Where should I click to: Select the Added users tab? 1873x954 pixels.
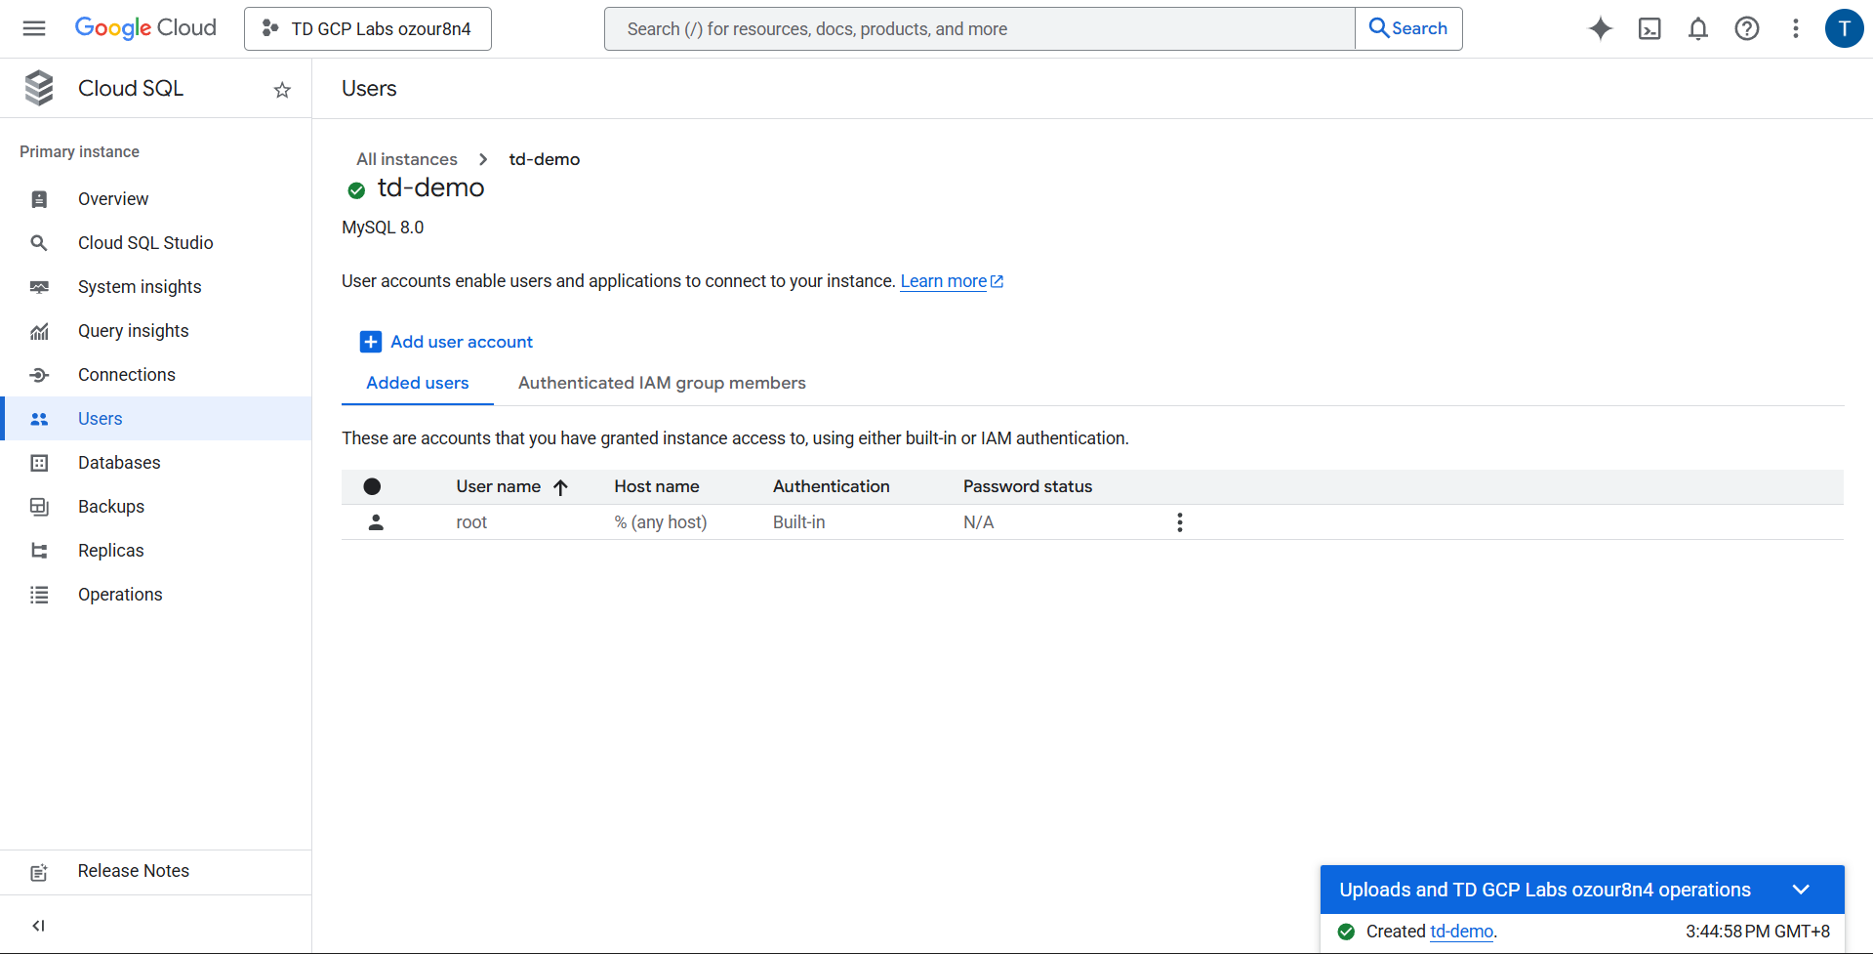coord(417,383)
